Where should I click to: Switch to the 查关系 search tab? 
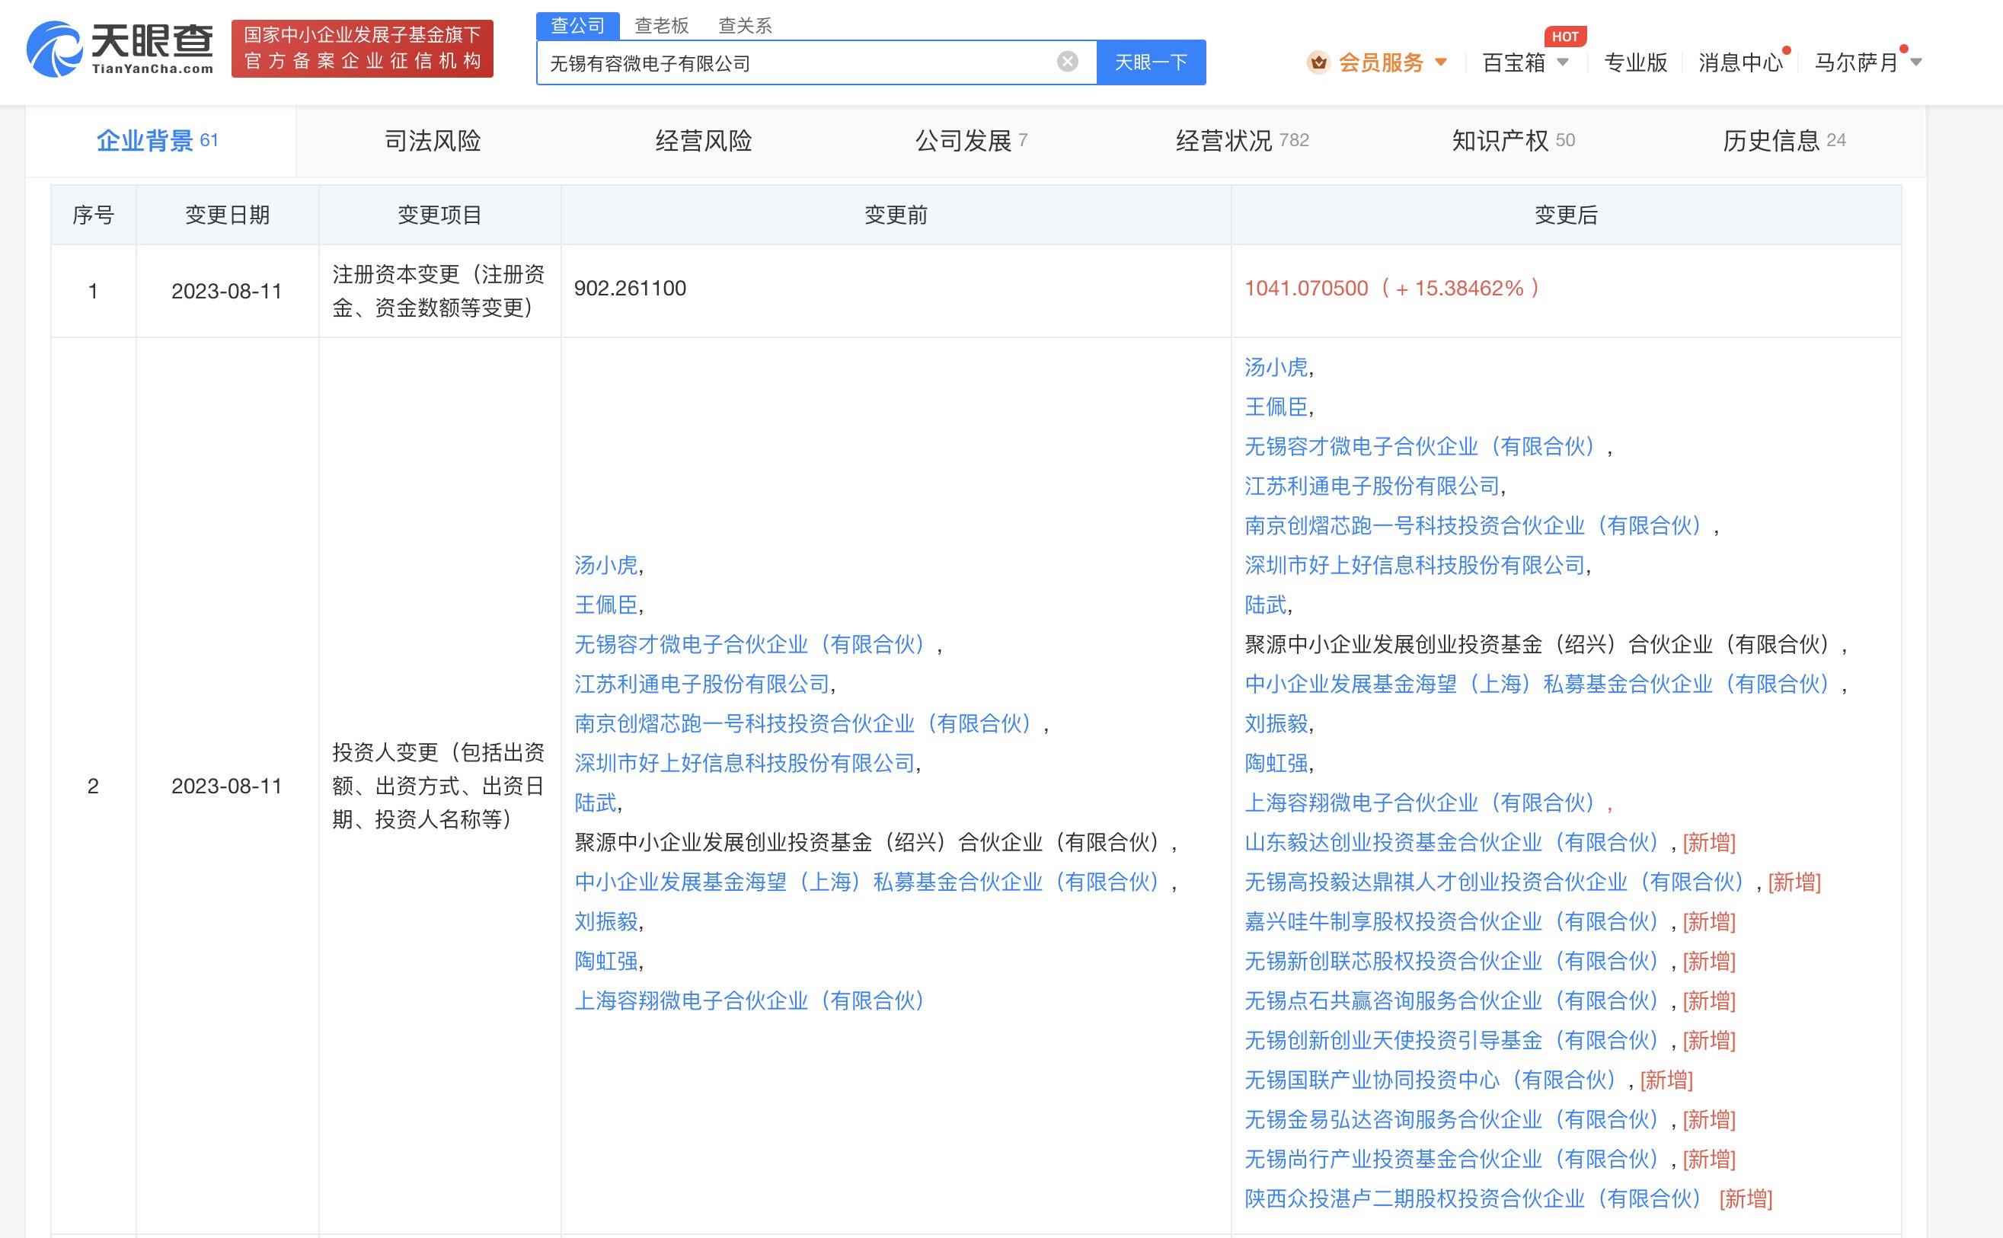(x=745, y=25)
